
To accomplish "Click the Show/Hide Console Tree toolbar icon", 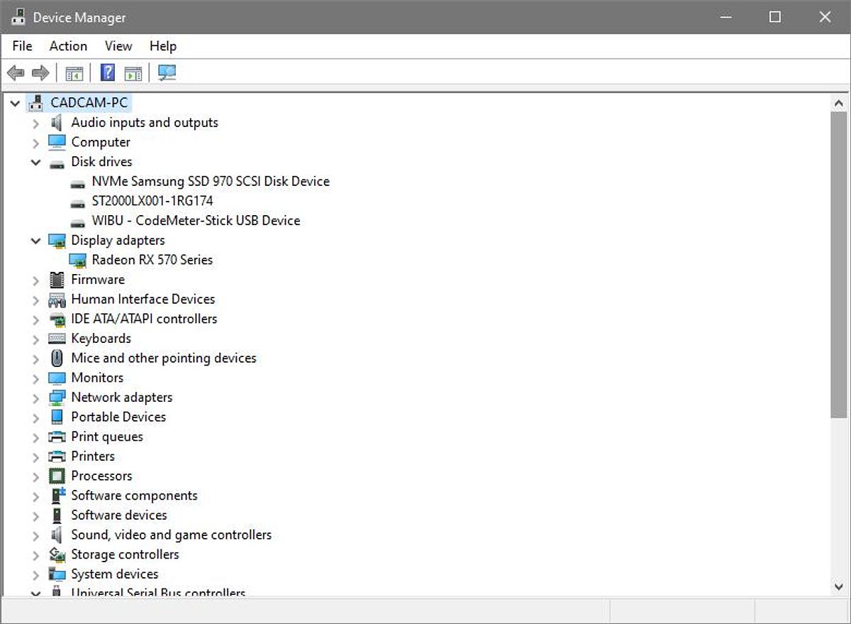I will pyautogui.click(x=74, y=72).
